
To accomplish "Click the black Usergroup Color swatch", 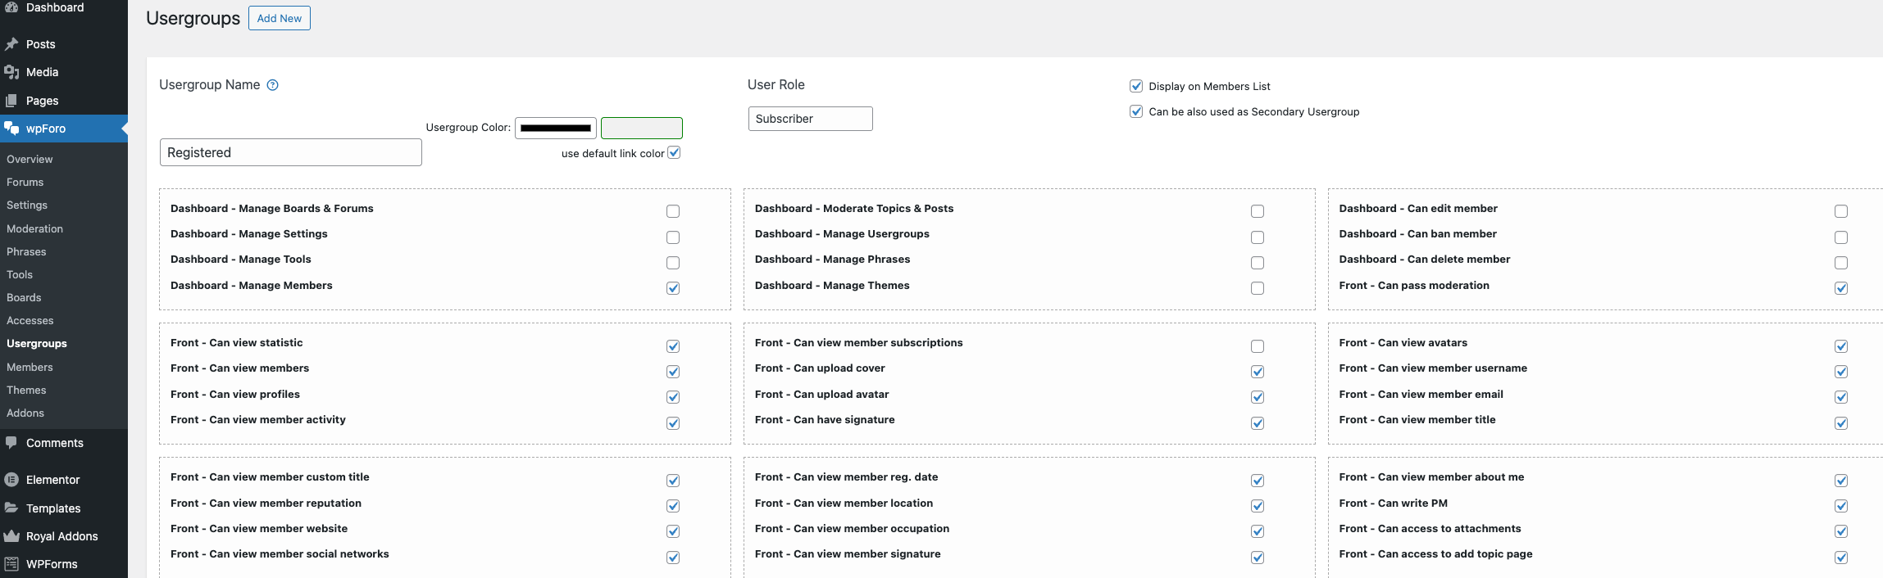I will (x=556, y=129).
